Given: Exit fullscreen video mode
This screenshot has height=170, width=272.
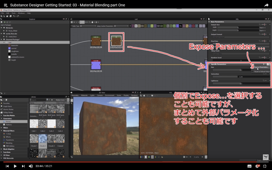Looking at the screenshot, I should (x=265, y=166).
